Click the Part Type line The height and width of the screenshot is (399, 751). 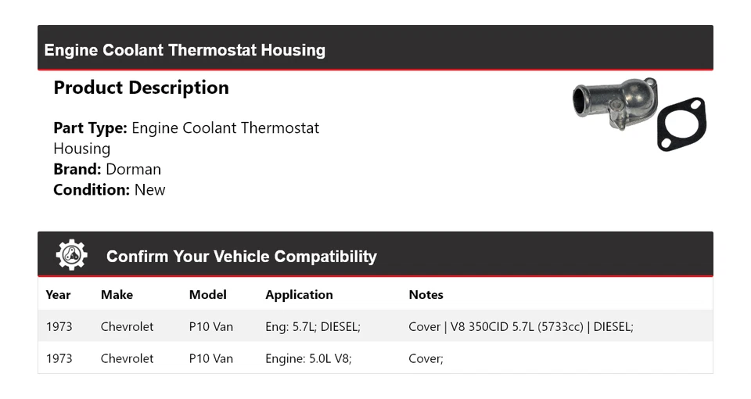pyautogui.click(x=186, y=128)
